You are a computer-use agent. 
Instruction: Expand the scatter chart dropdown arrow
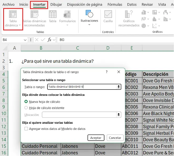159,26
